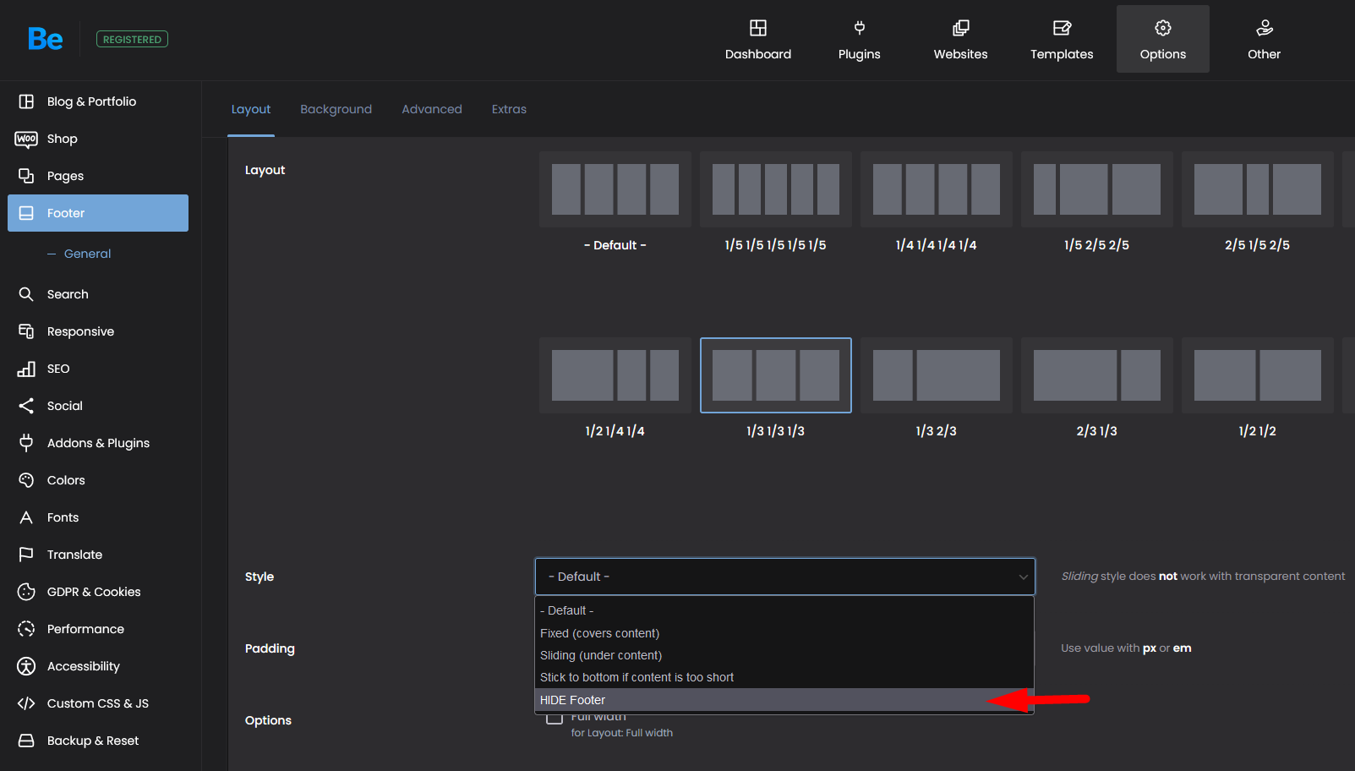Image resolution: width=1355 pixels, height=771 pixels.
Task: Click the Pages sidebar icon
Action: [x=26, y=176]
